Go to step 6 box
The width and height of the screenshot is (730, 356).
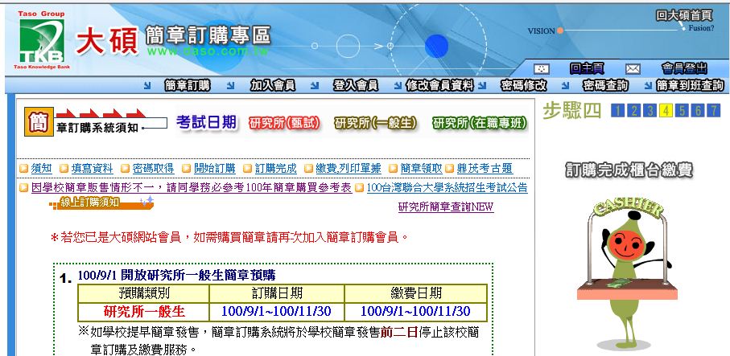tap(698, 111)
